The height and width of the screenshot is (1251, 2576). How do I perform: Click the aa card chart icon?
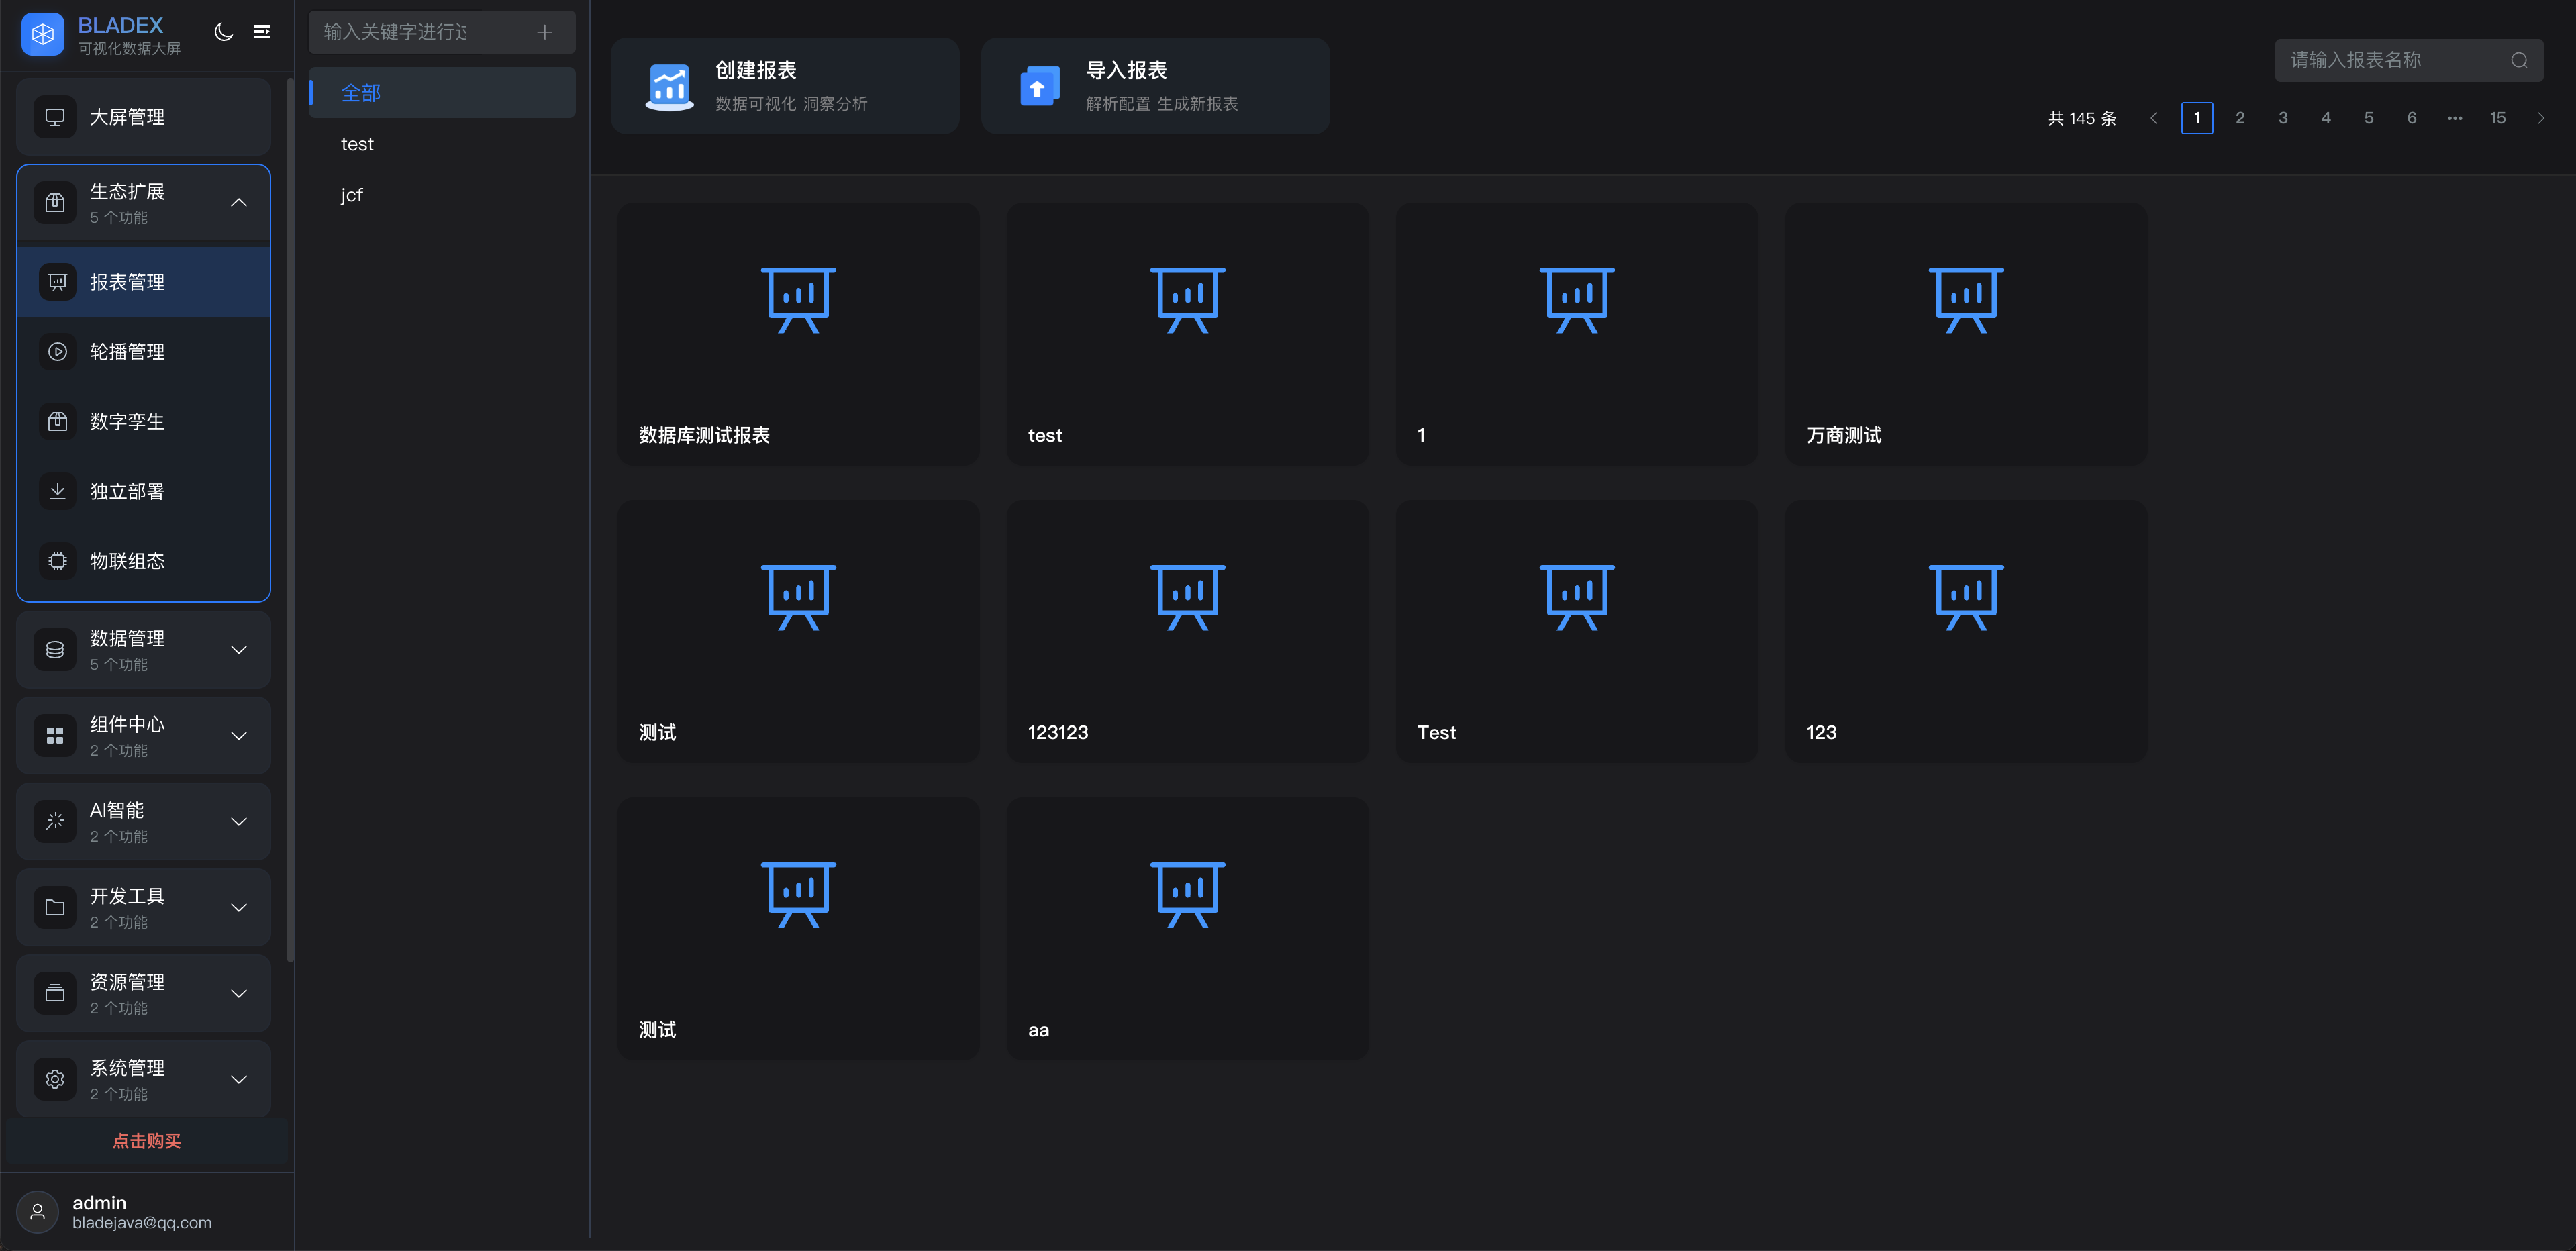pos(1188,895)
